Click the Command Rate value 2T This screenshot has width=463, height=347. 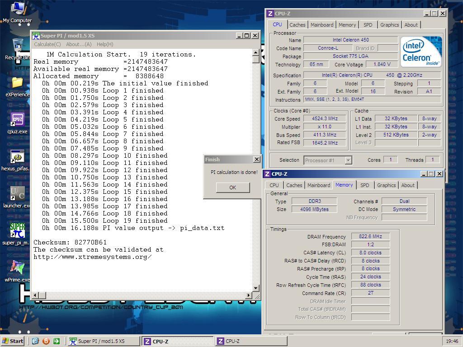pyautogui.click(x=371, y=293)
